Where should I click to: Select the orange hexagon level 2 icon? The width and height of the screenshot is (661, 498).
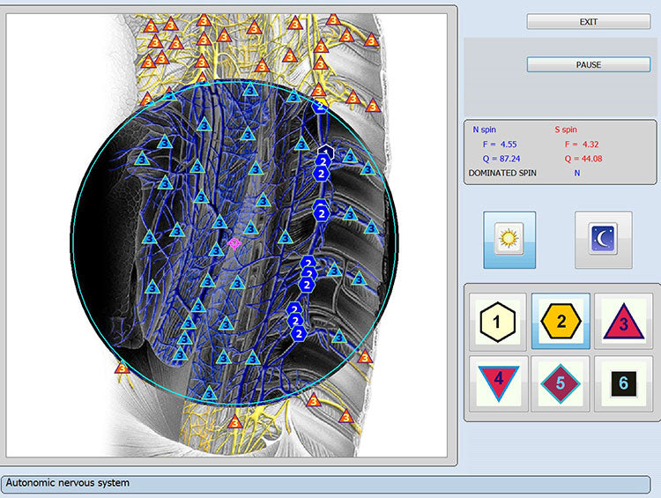coord(561,322)
